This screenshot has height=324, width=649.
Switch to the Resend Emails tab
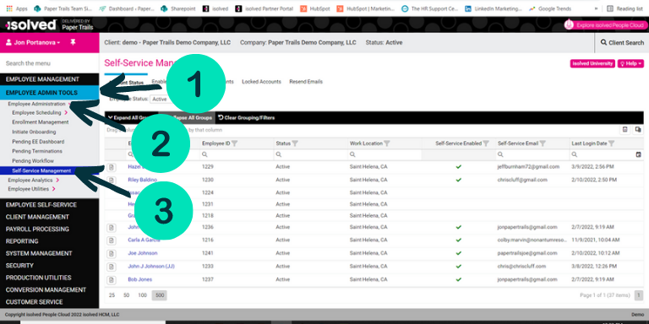point(306,82)
